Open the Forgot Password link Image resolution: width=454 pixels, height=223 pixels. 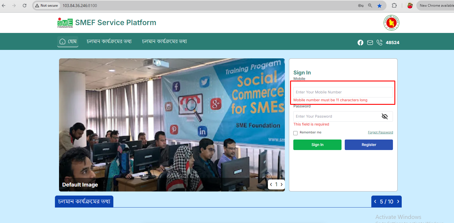click(x=380, y=133)
